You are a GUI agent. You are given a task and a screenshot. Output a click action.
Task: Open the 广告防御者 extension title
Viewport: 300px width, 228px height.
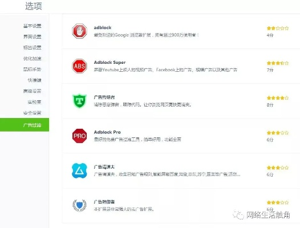104,202
